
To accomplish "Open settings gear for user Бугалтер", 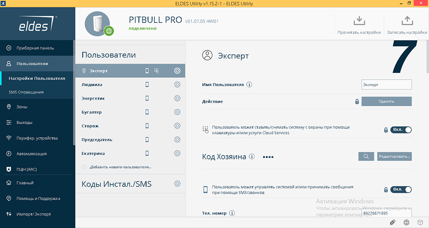I will tap(177, 112).
